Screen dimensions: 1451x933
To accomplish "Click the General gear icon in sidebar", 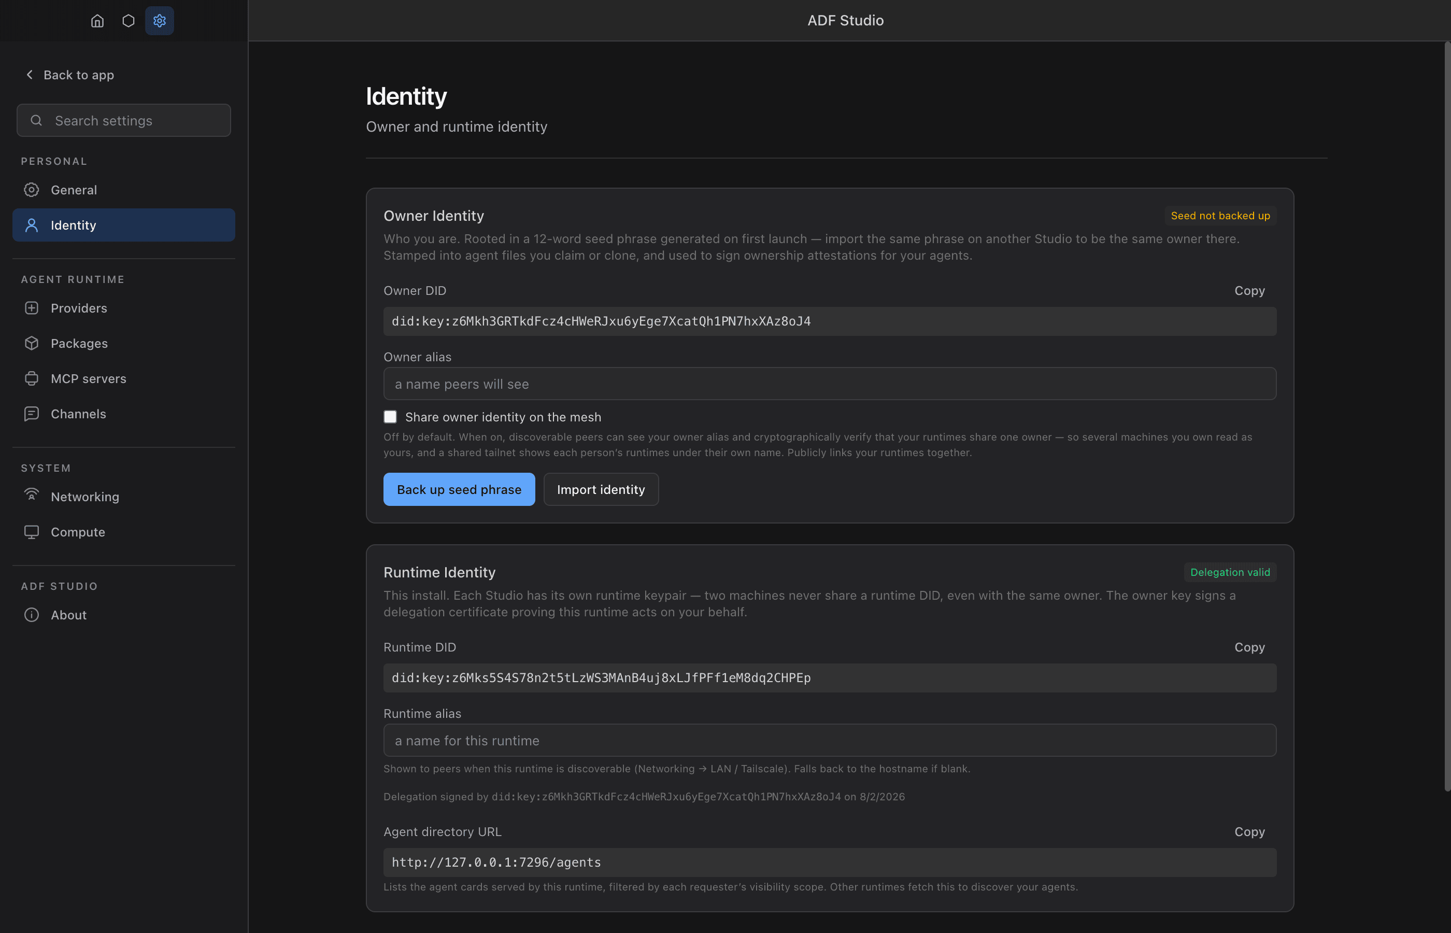I will click(32, 190).
